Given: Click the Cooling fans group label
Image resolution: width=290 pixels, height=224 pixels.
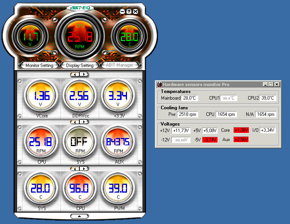Looking at the screenshot, I should pyautogui.click(x=174, y=108).
